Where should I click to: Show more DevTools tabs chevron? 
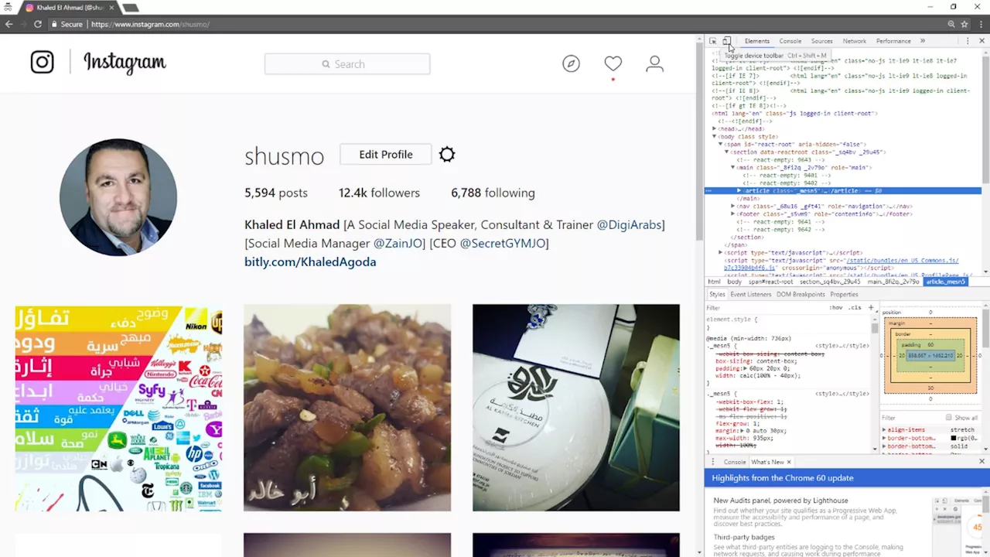922,41
